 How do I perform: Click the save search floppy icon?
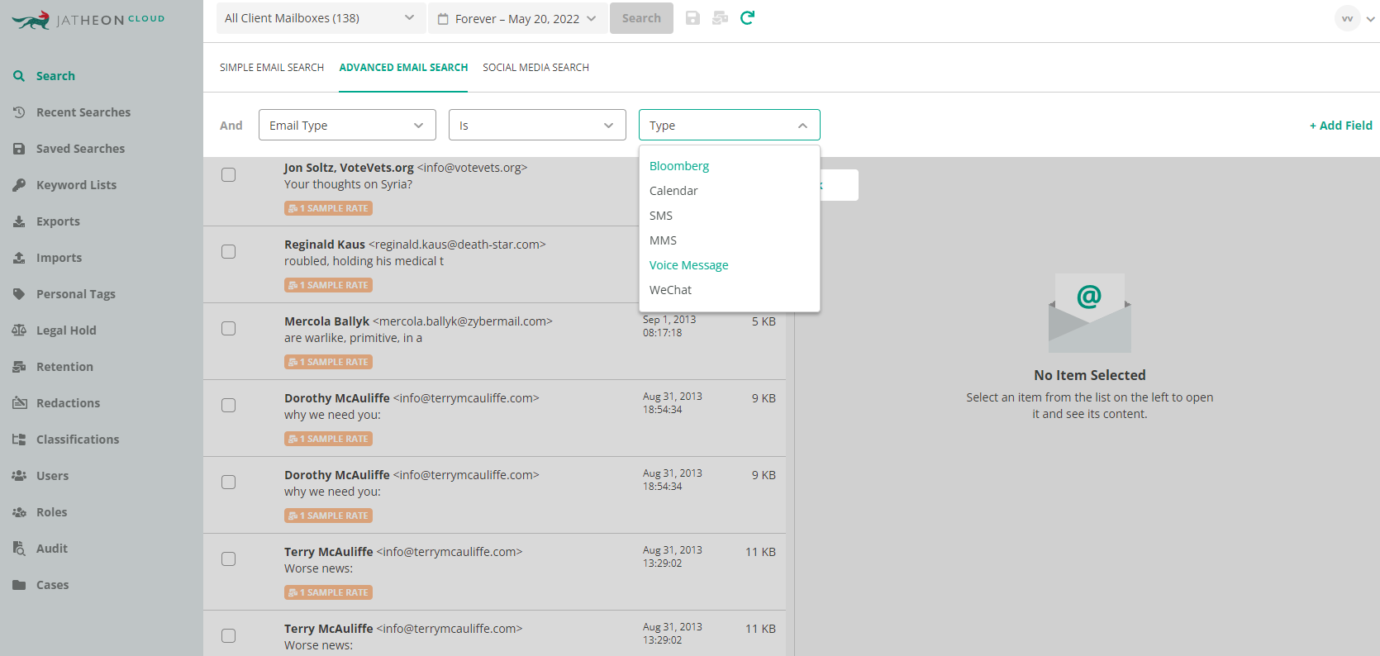692,18
